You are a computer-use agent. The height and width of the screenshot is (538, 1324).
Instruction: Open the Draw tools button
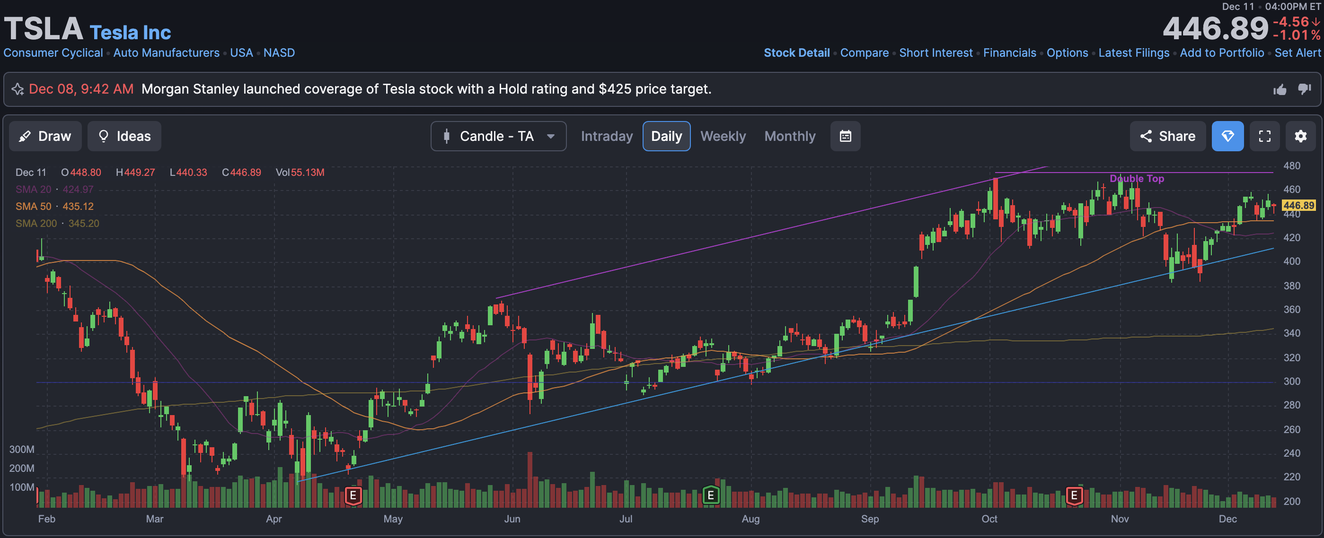pos(45,136)
